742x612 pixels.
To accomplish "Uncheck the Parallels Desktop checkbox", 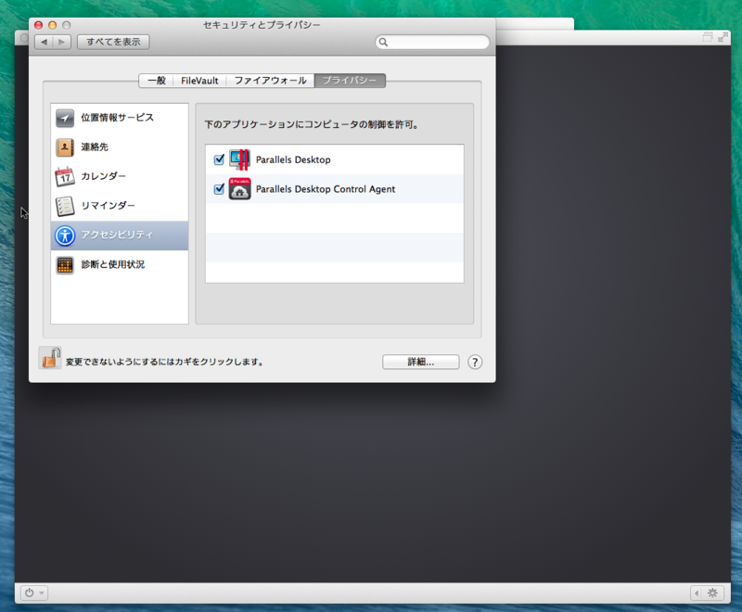I will 219,159.
